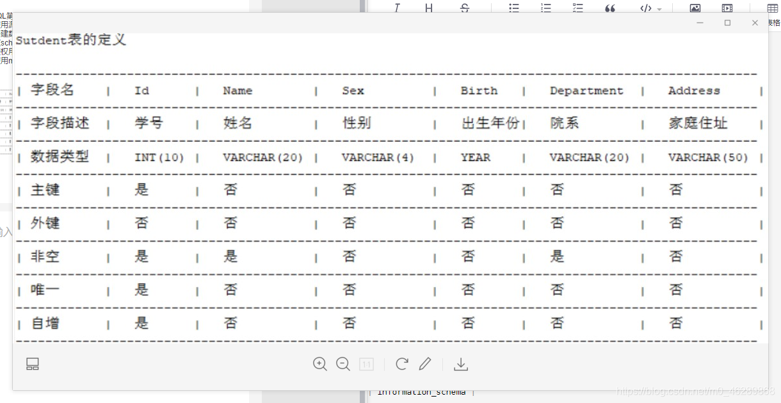Open the pencil edit tool
The height and width of the screenshot is (403, 781).
click(425, 364)
